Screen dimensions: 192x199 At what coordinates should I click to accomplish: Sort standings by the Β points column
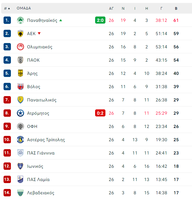pos(176,8)
